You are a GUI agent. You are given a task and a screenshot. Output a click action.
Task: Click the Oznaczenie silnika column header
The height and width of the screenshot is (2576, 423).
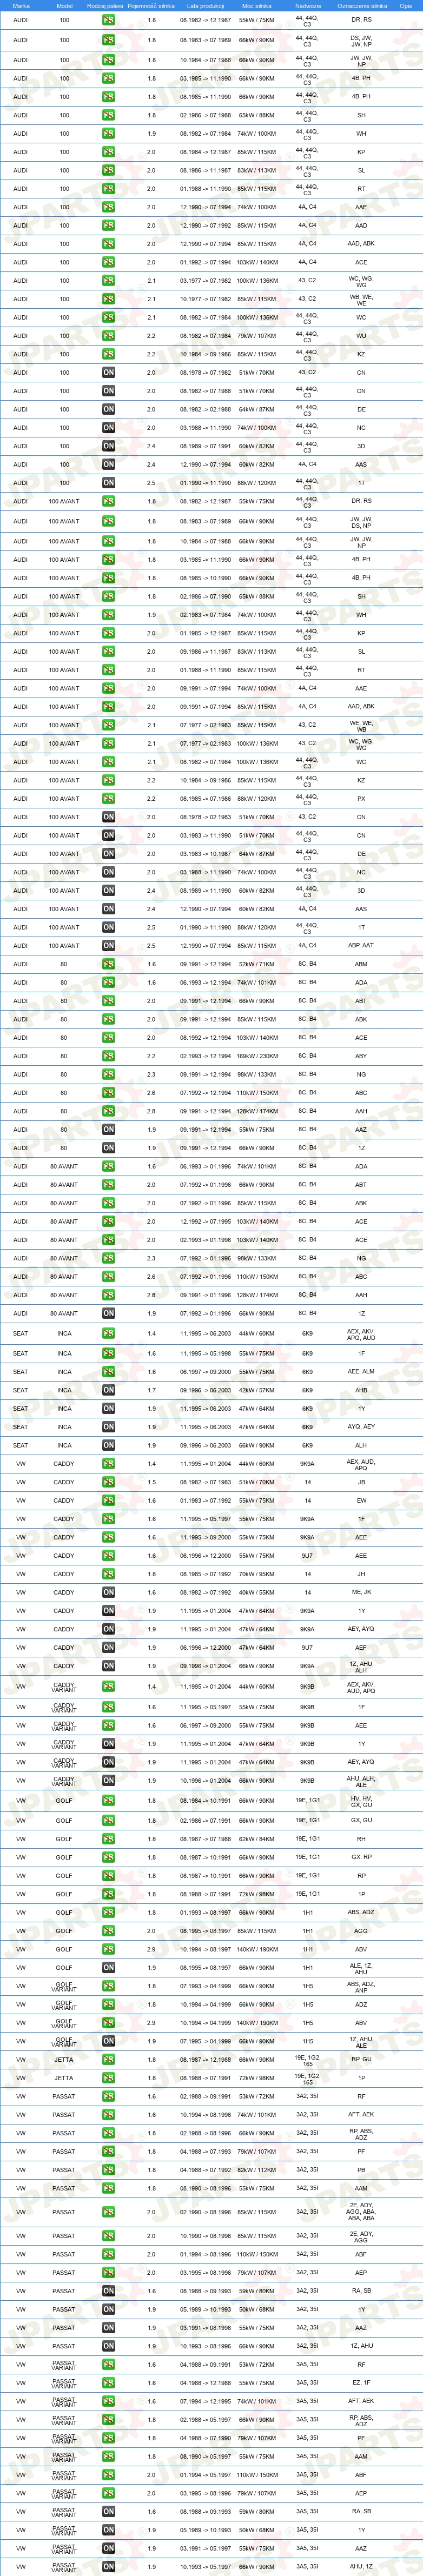pos(361,6)
